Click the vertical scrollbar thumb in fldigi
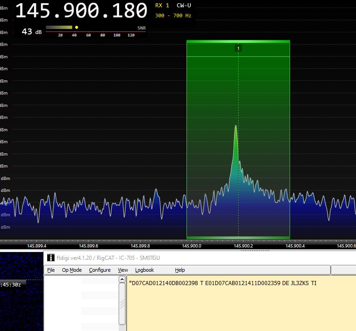The image size is (356, 331). 122,304
